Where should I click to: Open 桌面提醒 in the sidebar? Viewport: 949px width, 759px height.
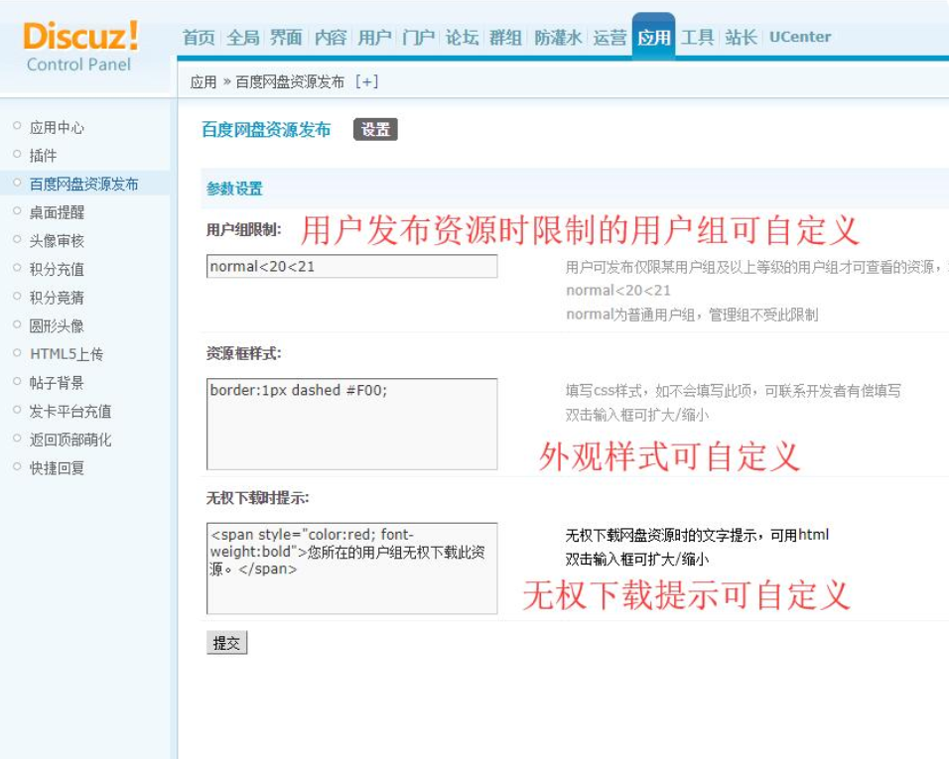(x=57, y=213)
